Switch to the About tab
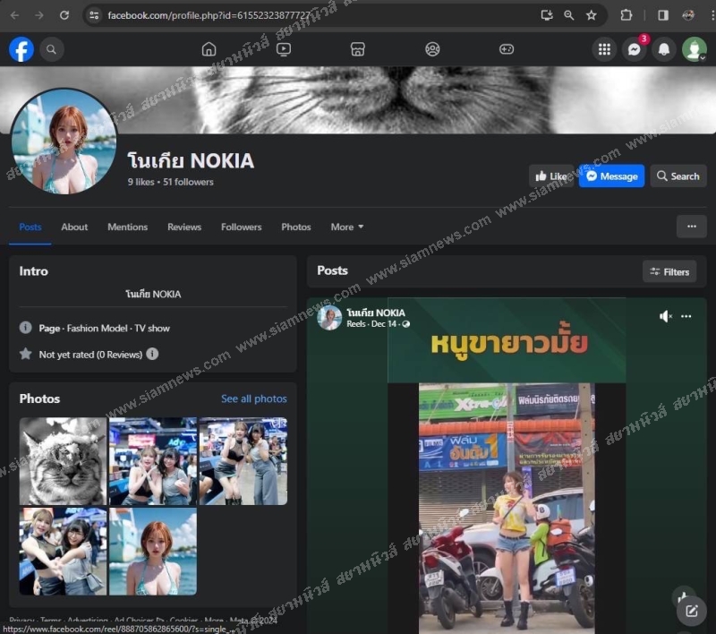716x634 pixels. coord(74,227)
